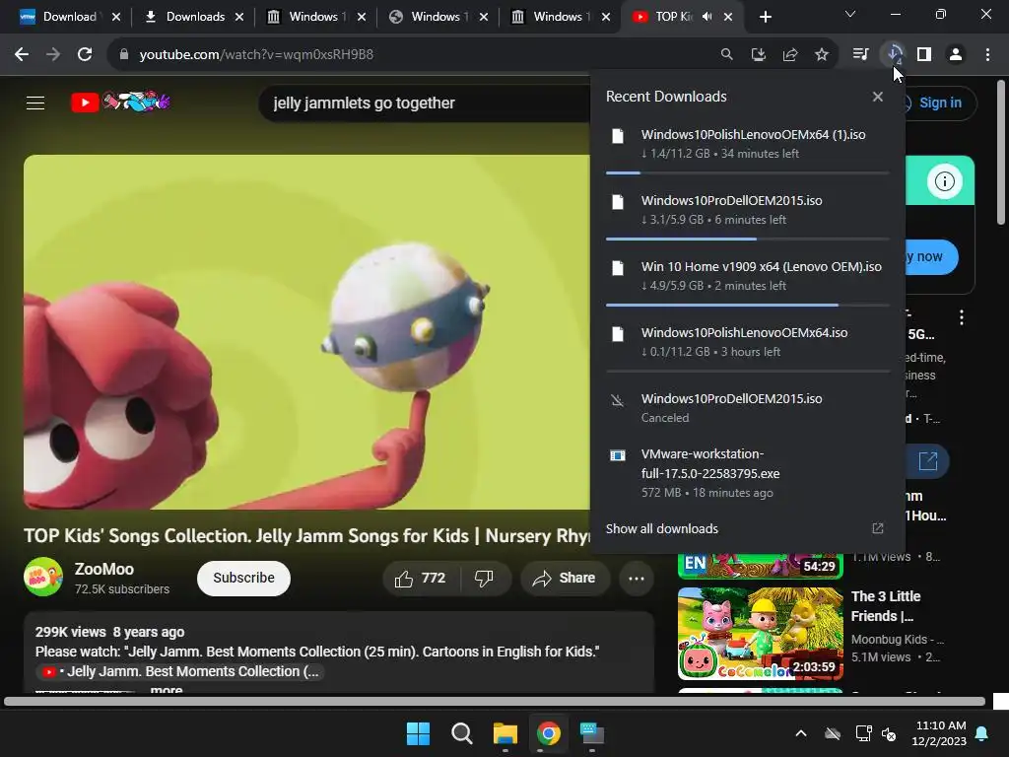Show hidden system tray icons
The image size is (1009, 757).
click(x=801, y=733)
